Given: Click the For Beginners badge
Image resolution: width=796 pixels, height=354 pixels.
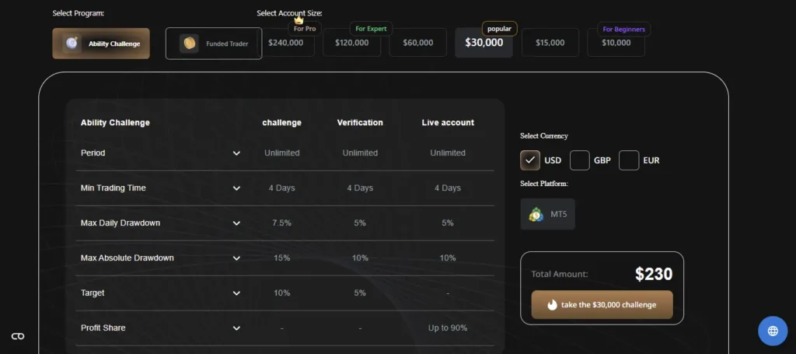Looking at the screenshot, I should point(624,29).
